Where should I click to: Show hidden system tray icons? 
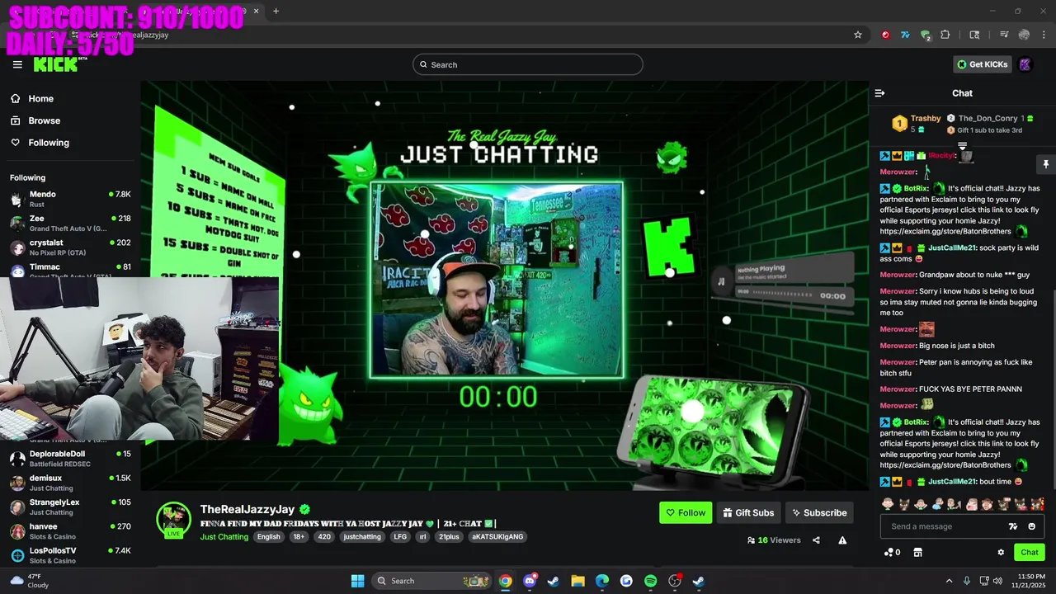[949, 581]
